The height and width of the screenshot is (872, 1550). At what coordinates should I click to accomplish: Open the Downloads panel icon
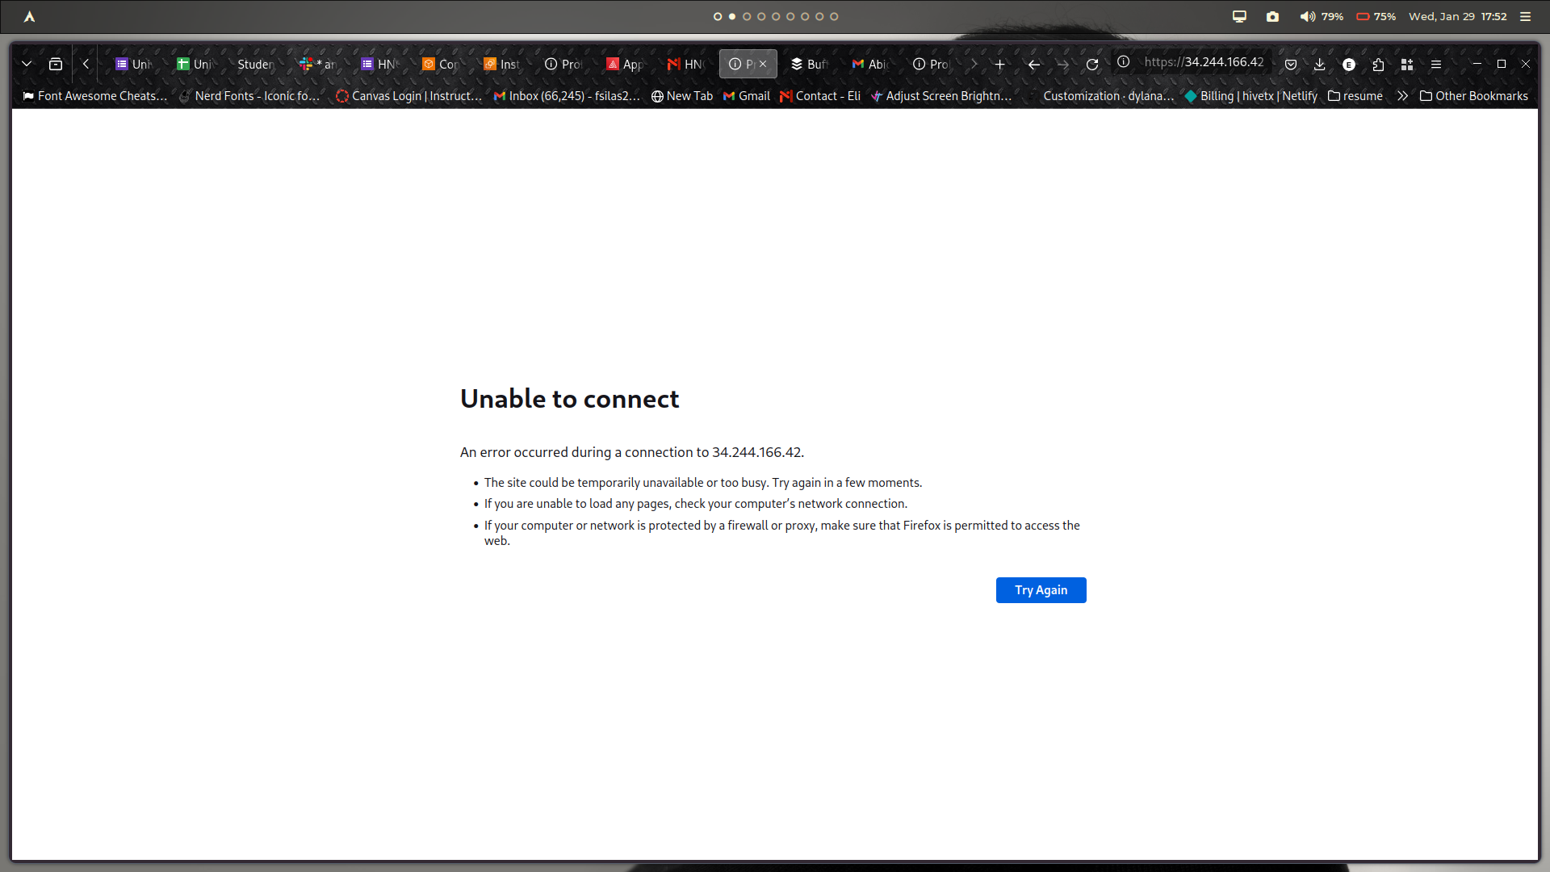click(x=1319, y=65)
